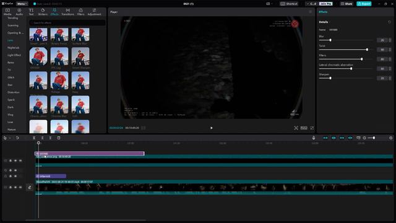Click the fit-to-screen scan icon in the player
This screenshot has width=396, height=223.
[x=296, y=128]
